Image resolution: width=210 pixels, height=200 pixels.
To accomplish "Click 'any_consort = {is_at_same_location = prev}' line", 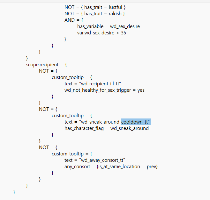I will pos(111,167).
